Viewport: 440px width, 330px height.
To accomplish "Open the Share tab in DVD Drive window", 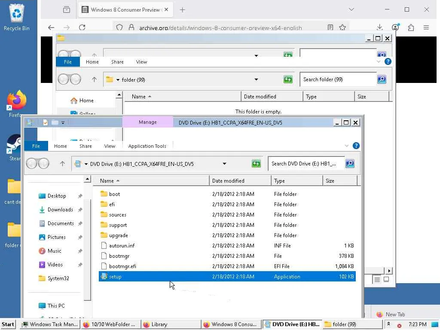I will coord(86,146).
